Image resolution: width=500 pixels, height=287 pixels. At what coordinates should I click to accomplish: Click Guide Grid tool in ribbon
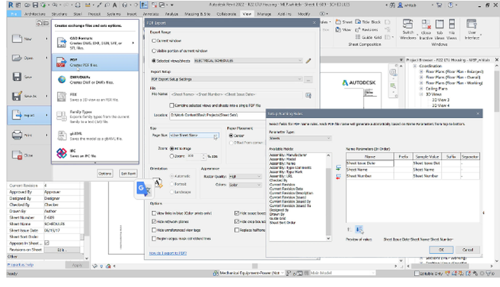(x=368, y=37)
